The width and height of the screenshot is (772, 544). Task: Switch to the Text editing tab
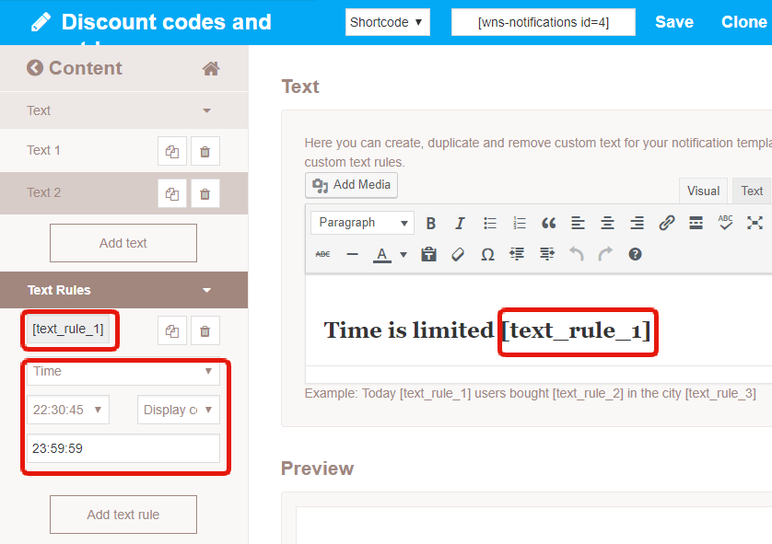coord(751,191)
